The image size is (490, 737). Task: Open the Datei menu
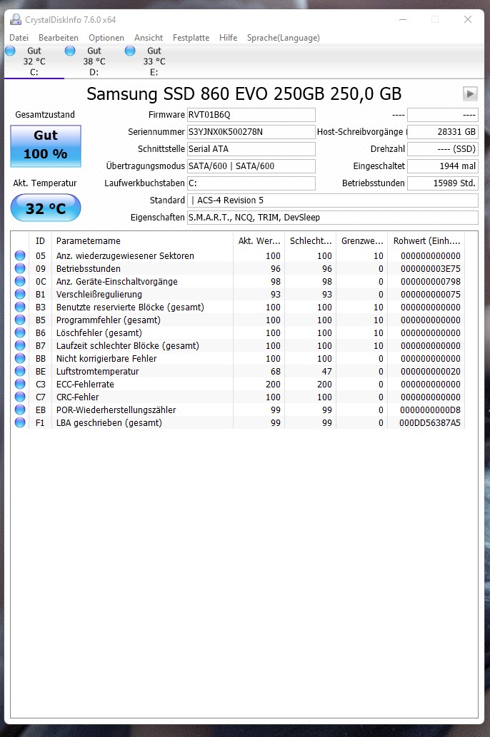[x=19, y=38]
